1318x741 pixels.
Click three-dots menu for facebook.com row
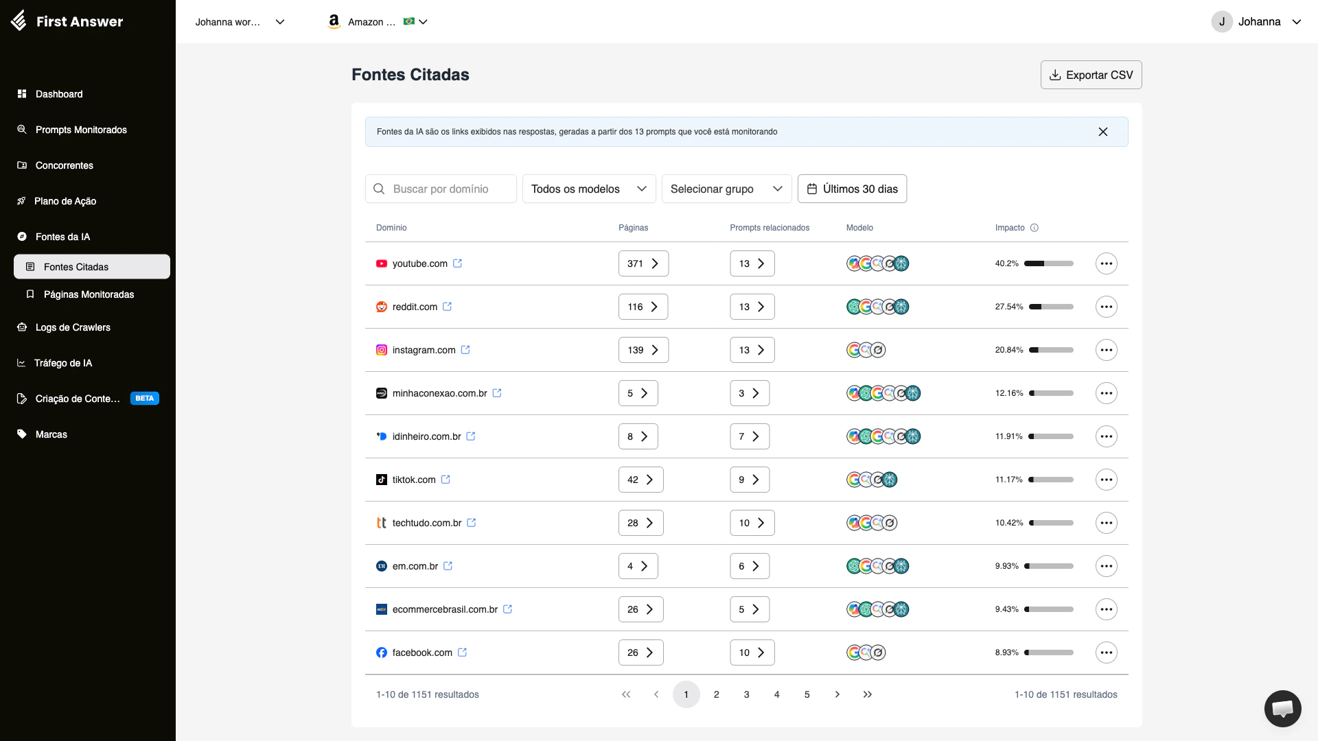[x=1106, y=652]
